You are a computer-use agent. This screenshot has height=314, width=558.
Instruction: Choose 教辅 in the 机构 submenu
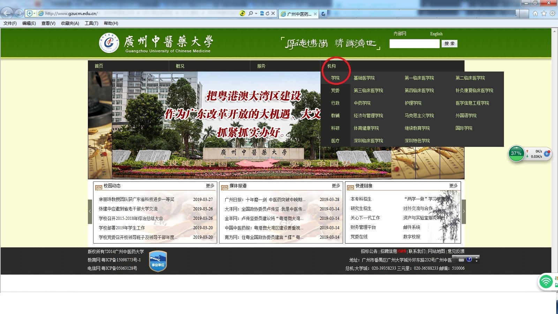[335, 115]
